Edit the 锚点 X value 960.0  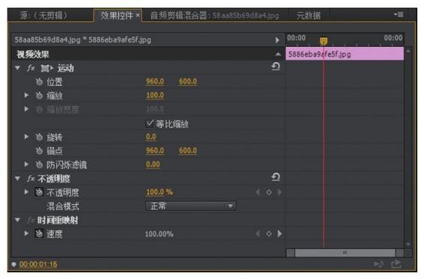click(155, 150)
